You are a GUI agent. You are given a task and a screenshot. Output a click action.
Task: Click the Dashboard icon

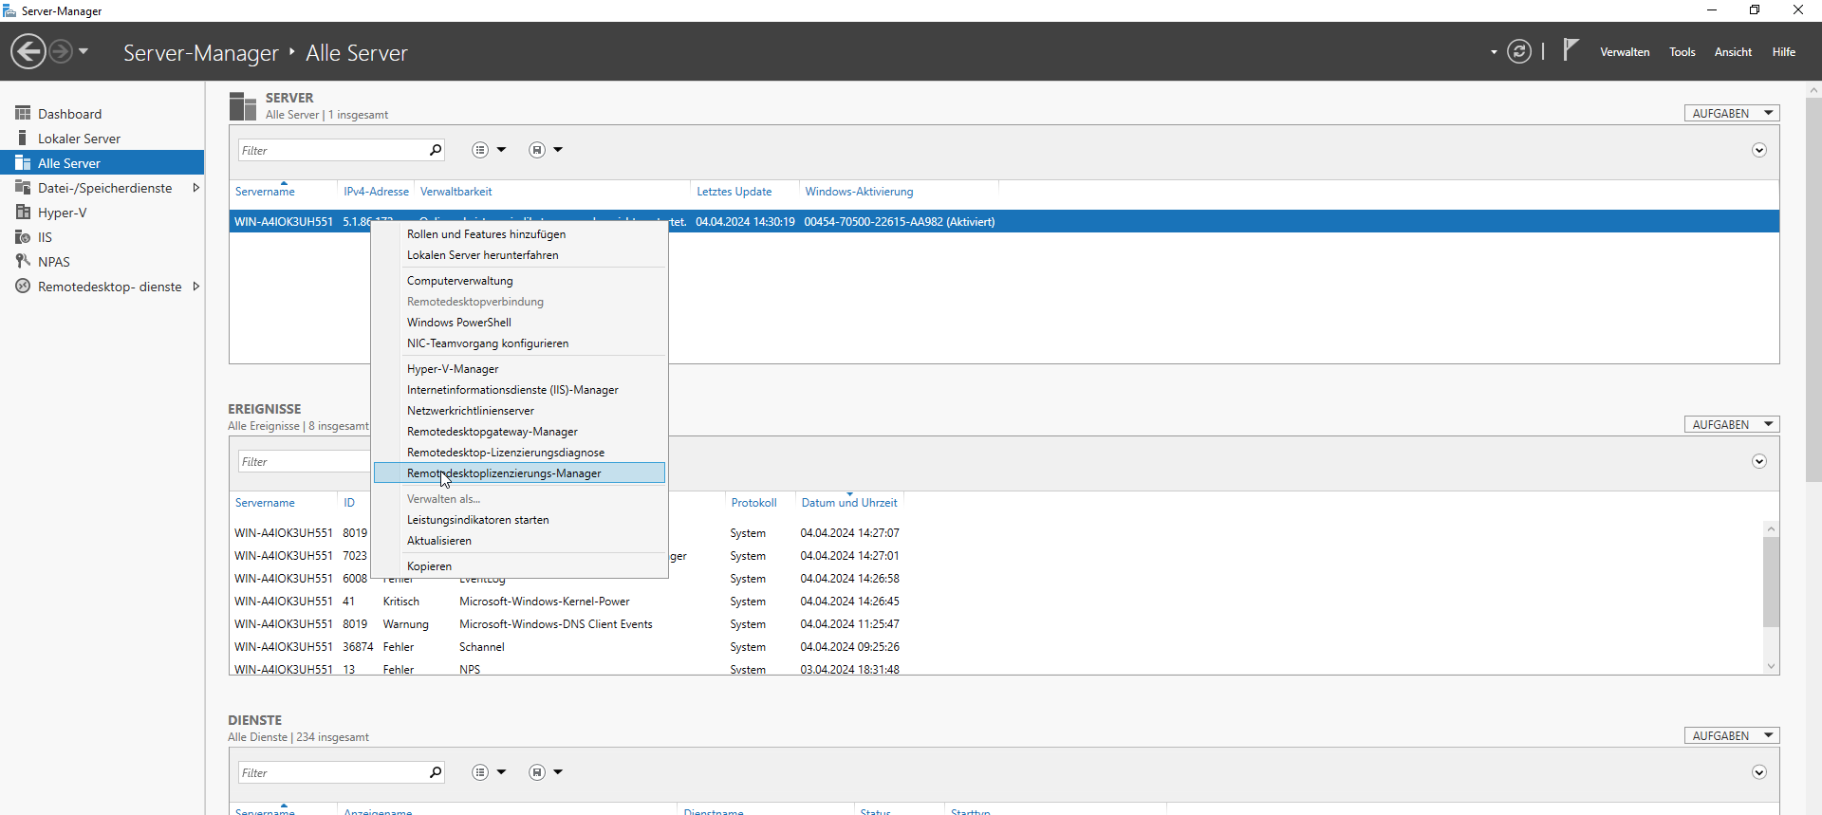click(23, 113)
